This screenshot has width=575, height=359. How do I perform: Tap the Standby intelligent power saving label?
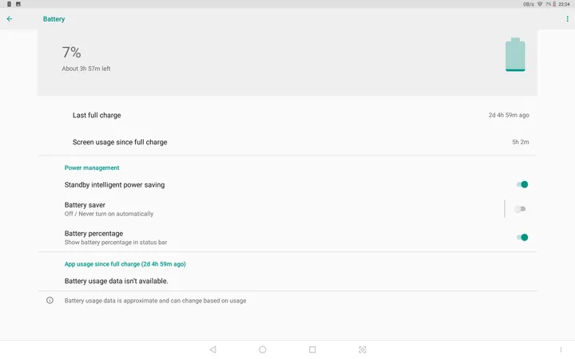(x=115, y=184)
